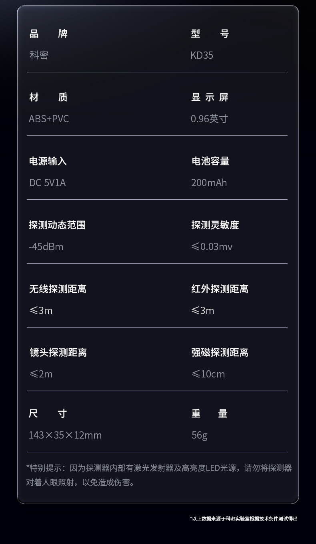This screenshot has width=316, height=544.
Task: Select the material value ABS+PVC
Action: (x=49, y=119)
